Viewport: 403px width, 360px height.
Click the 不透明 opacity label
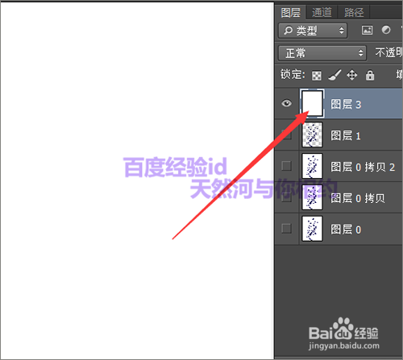388,52
